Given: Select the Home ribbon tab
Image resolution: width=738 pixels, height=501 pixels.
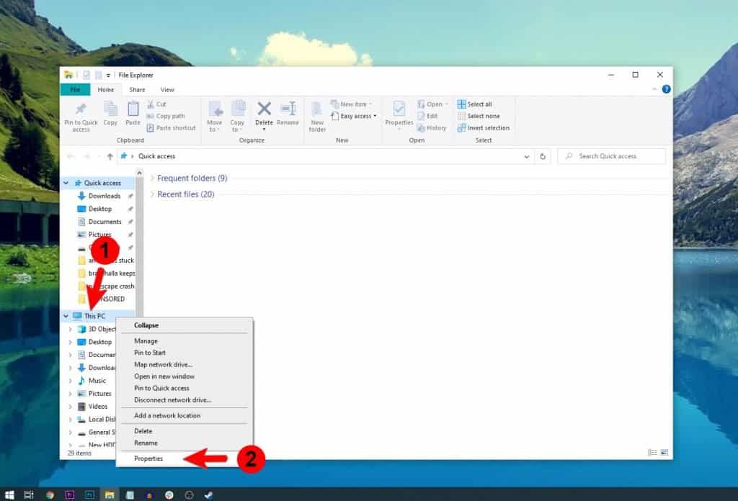Looking at the screenshot, I should 105,90.
